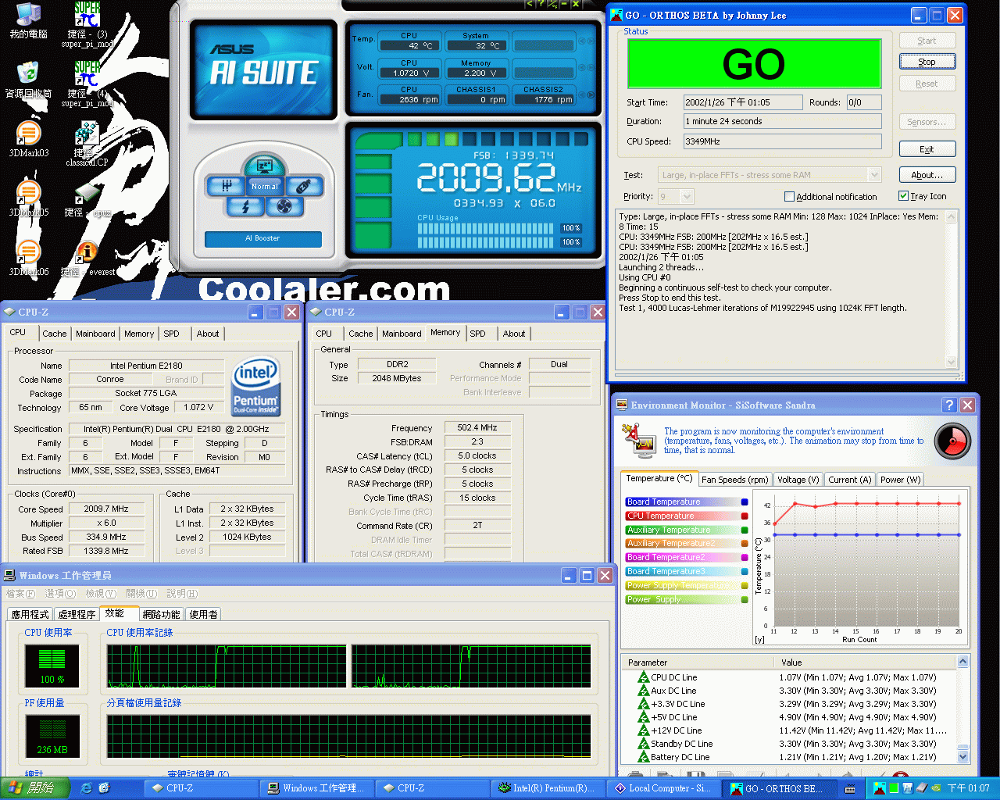Open the super_pi_mod (4) shortcut icon
1000x800 pixels.
click(87, 73)
